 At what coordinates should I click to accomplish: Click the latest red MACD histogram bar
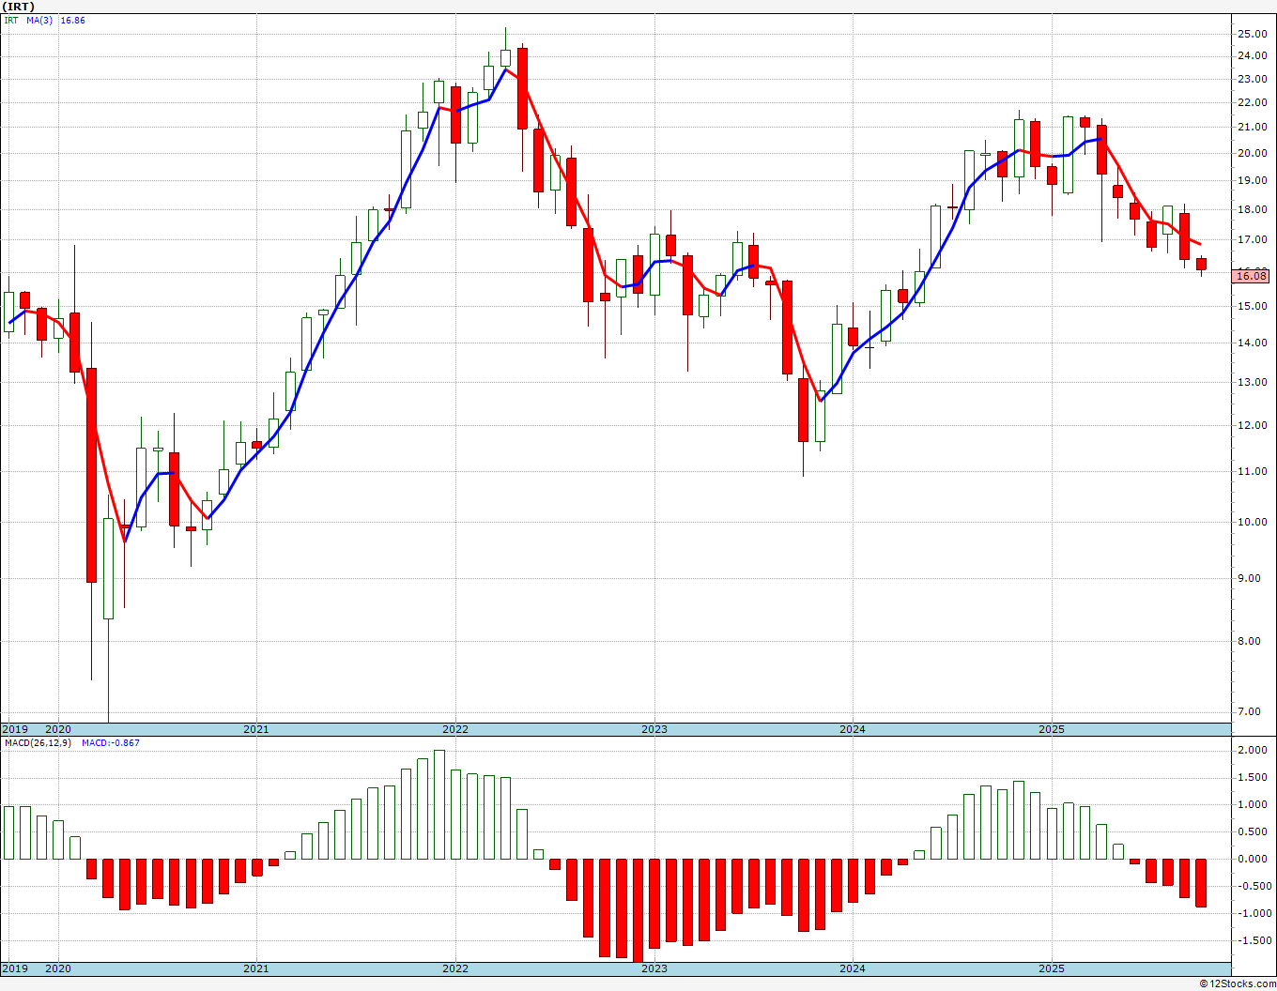[1201, 882]
